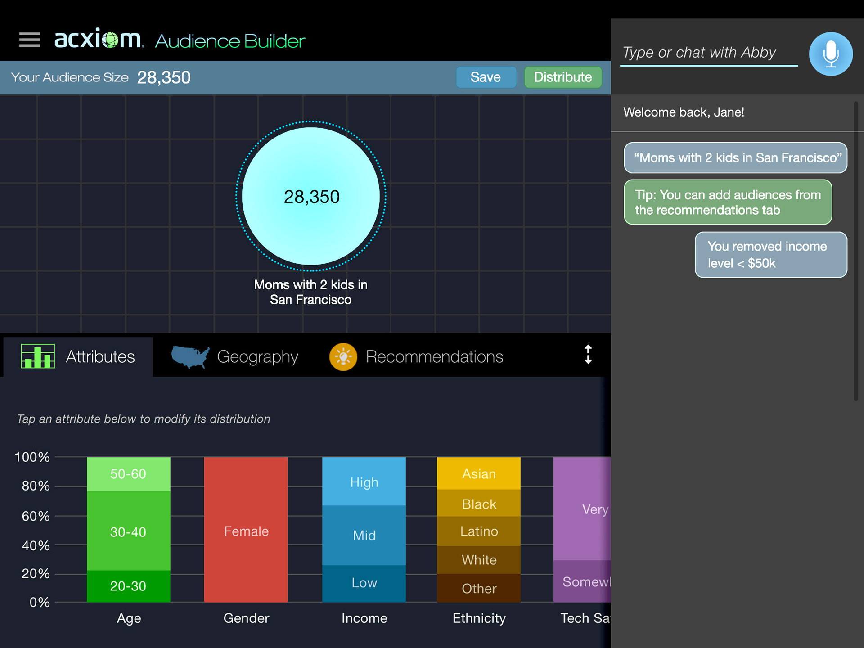
Task: Select the High income segment
Action: coord(364,481)
